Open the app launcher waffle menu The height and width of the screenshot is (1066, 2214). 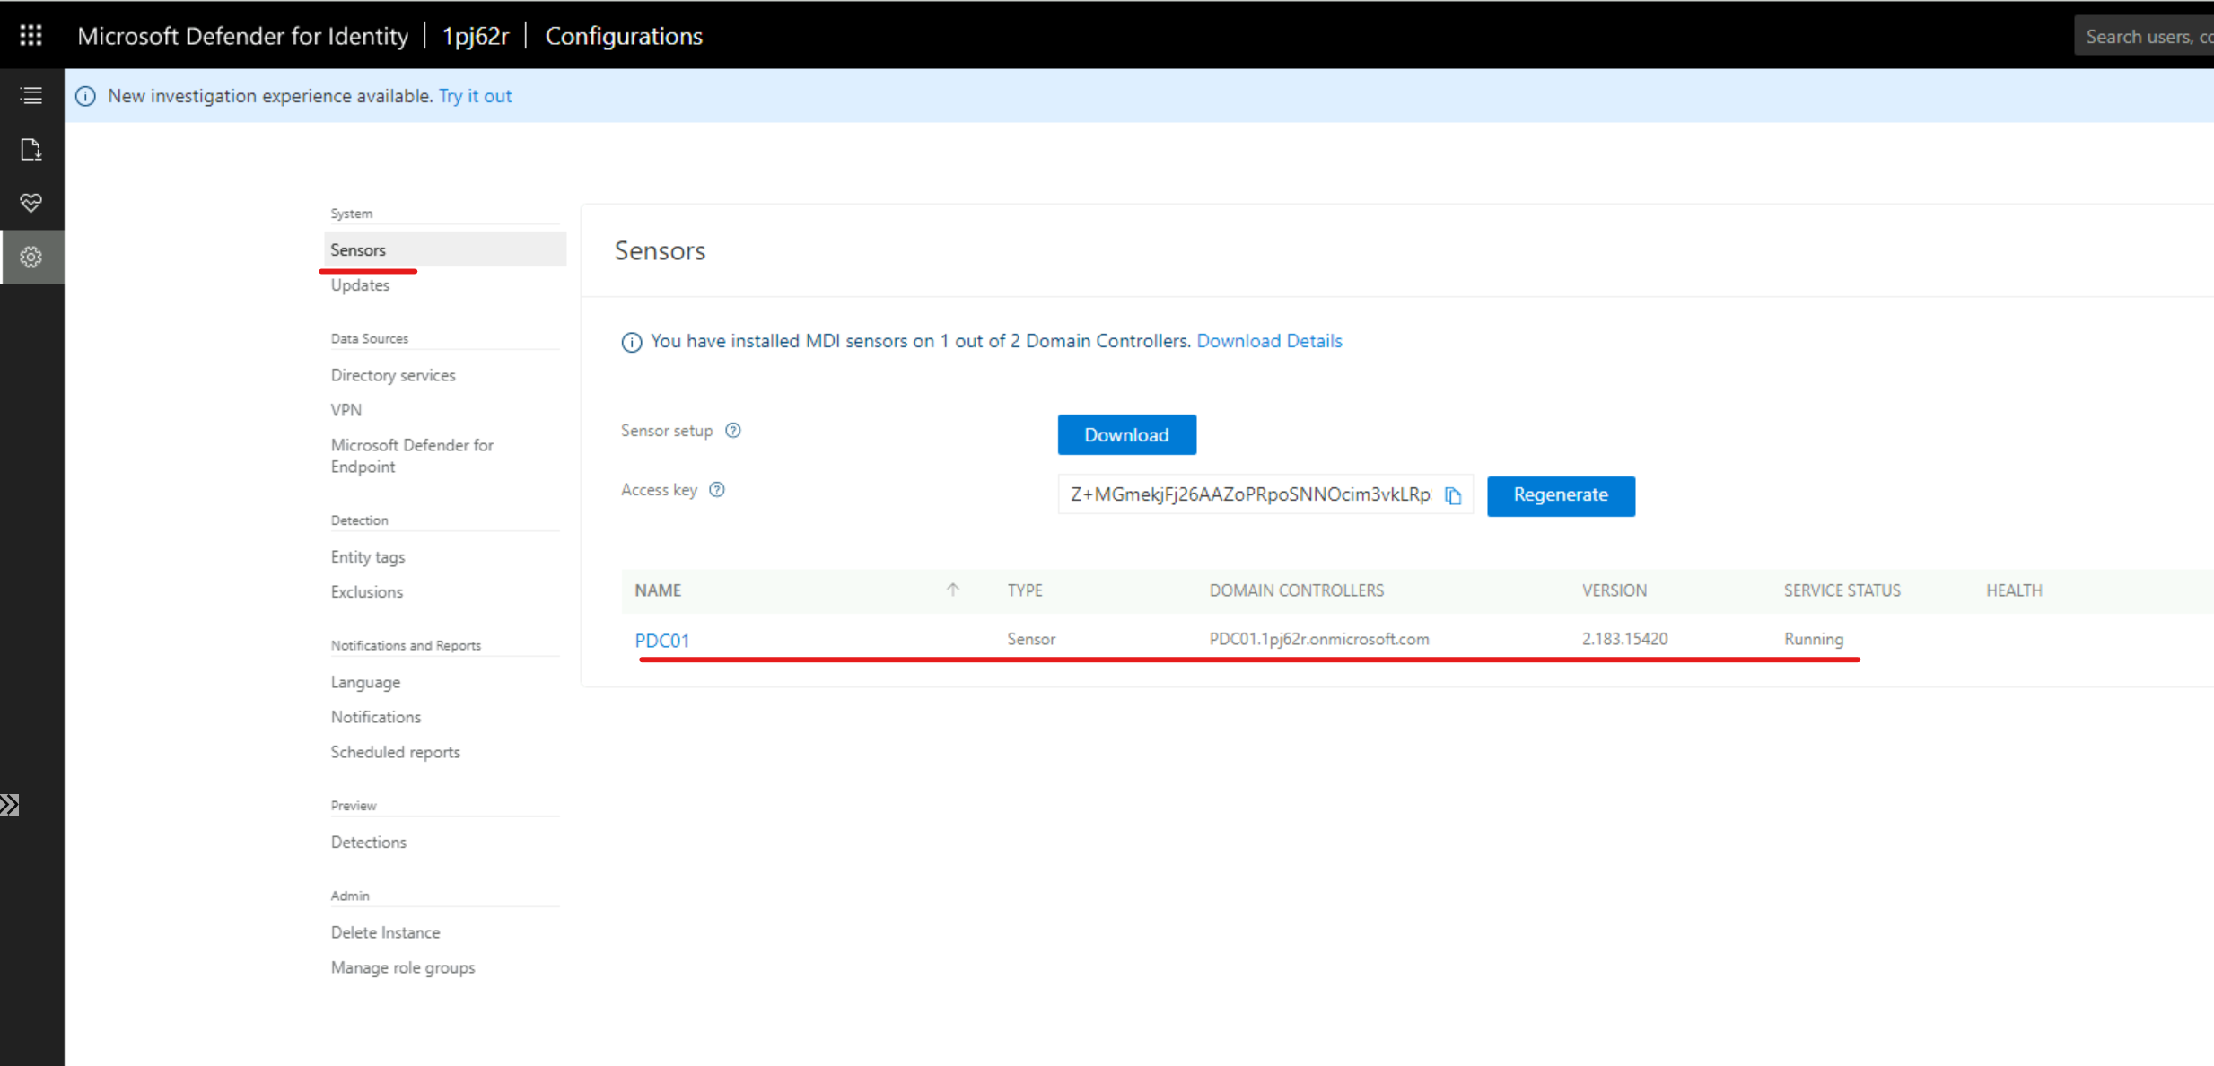tap(30, 34)
